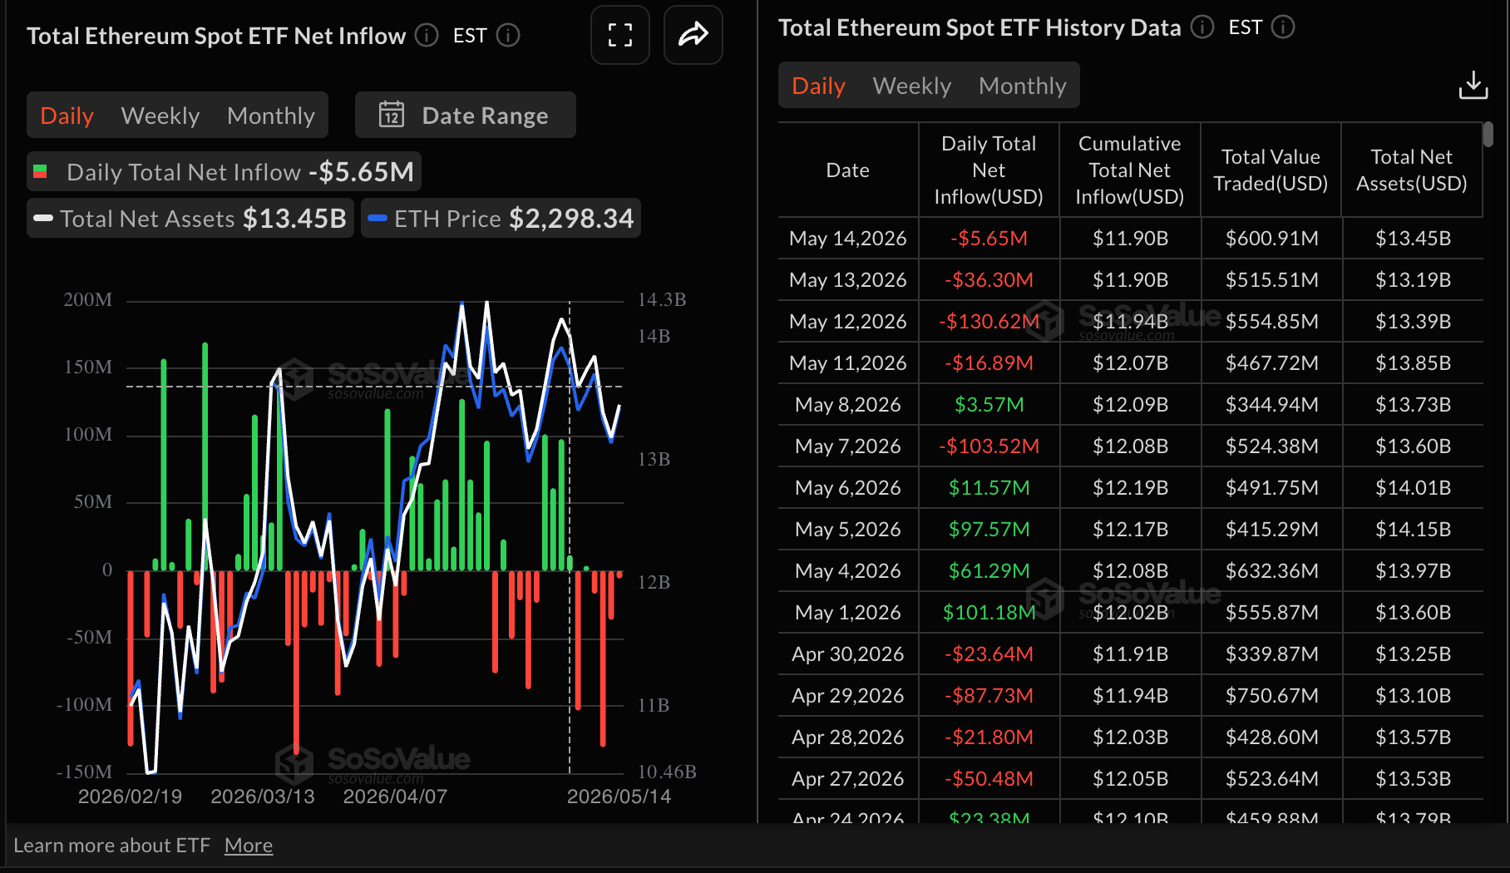Screen dimensions: 1510x873
Task: Click info icon beside History Data title
Action: (x=1202, y=27)
